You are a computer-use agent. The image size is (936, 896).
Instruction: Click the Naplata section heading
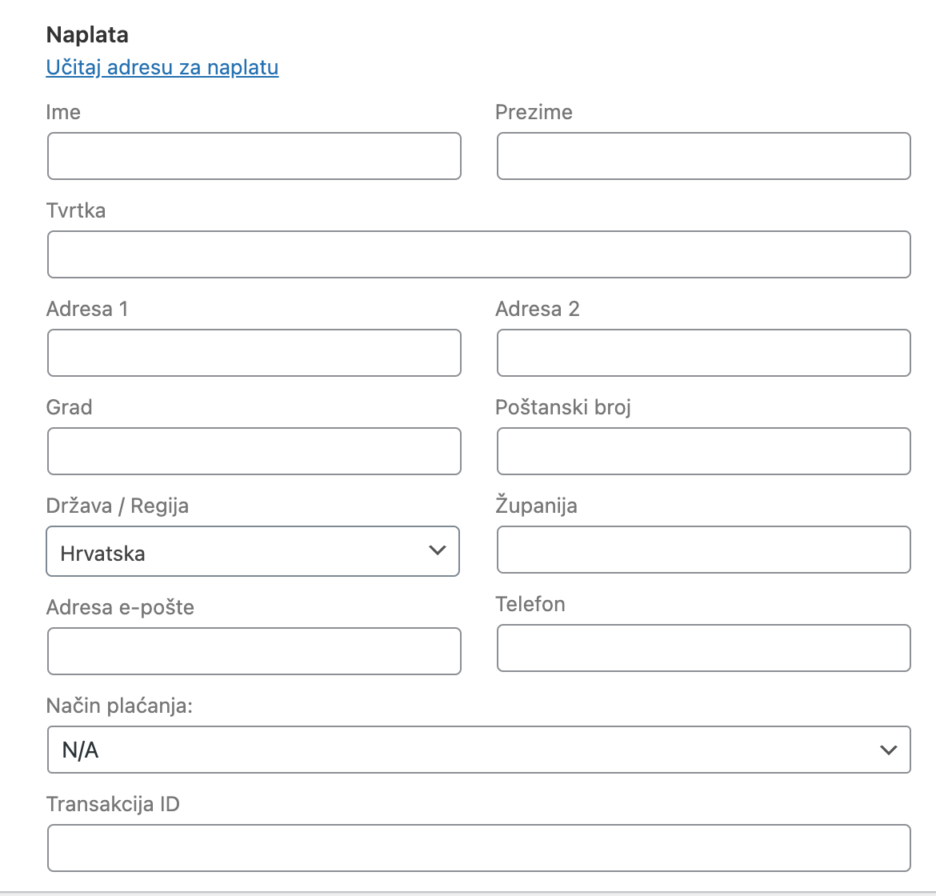click(88, 34)
